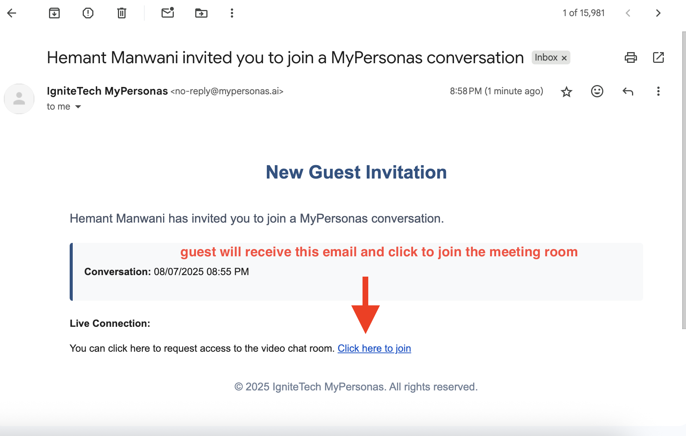
Task: Click the no-reply@mypersonas.ai address
Action: [x=227, y=91]
